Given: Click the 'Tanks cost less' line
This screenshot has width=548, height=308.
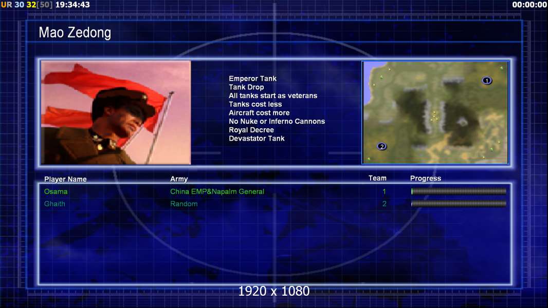Looking at the screenshot, I should [x=255, y=104].
